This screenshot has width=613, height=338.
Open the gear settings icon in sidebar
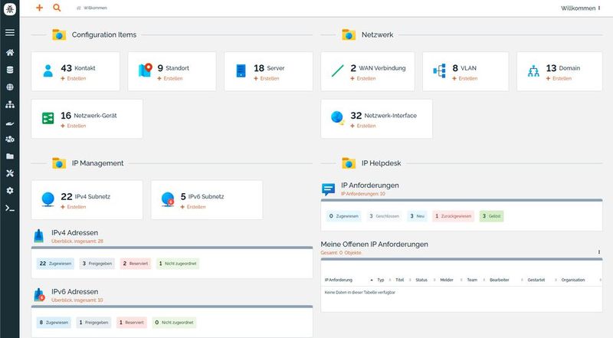tap(10, 191)
